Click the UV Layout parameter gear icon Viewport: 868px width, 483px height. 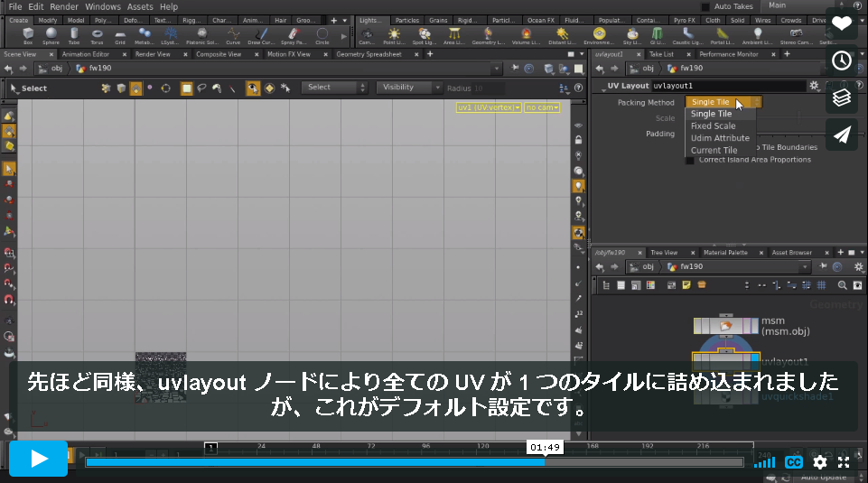pyautogui.click(x=814, y=86)
